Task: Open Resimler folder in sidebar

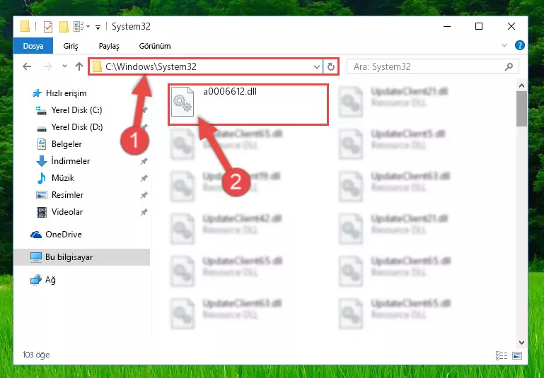Action: [67, 195]
